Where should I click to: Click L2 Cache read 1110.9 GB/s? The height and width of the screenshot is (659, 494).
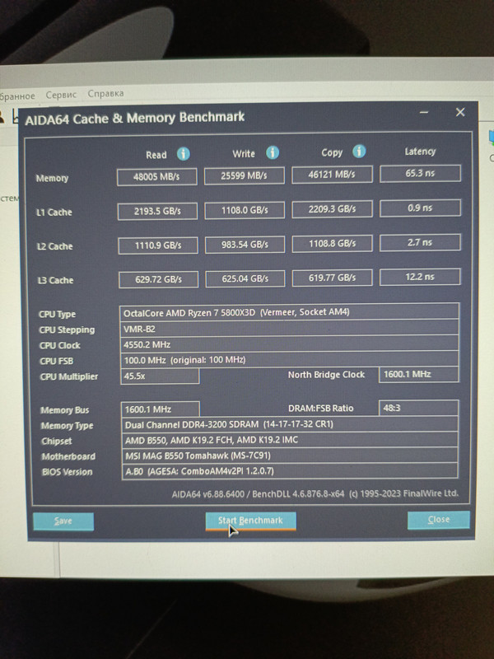[158, 245]
